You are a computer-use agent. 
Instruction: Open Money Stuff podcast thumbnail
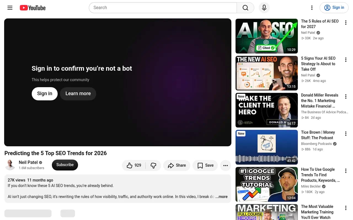point(267,147)
